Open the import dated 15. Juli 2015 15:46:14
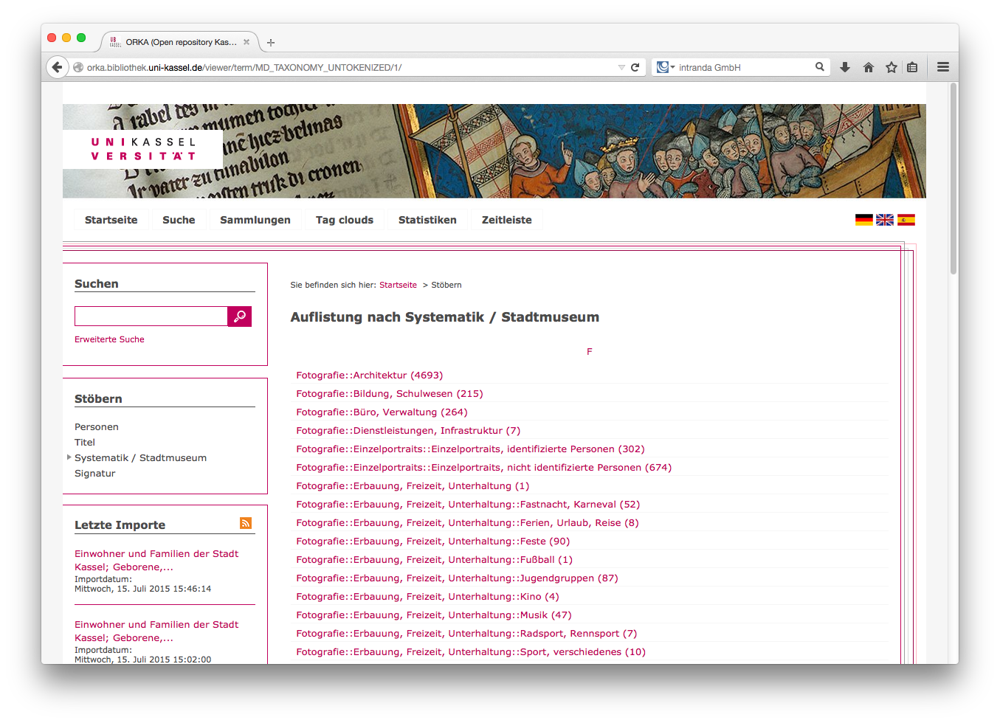The width and height of the screenshot is (1000, 723). click(156, 560)
